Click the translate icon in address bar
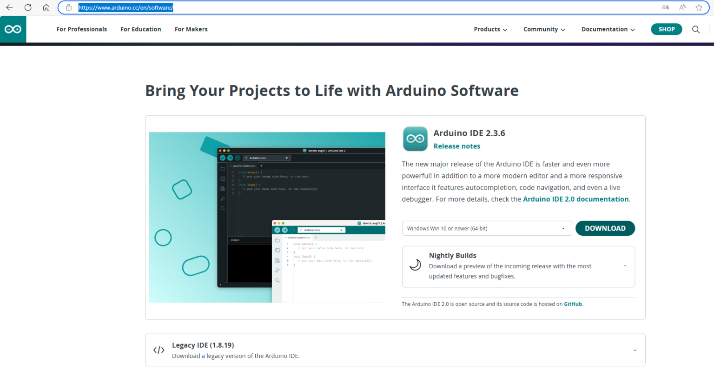The image size is (714, 391). [665, 7]
